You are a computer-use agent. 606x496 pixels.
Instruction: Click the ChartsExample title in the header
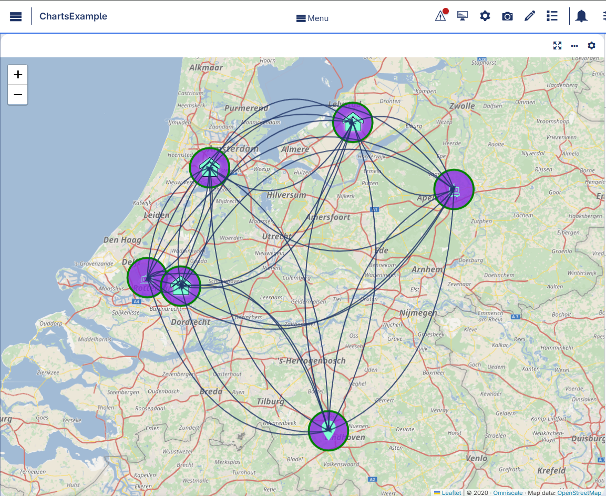coord(74,16)
